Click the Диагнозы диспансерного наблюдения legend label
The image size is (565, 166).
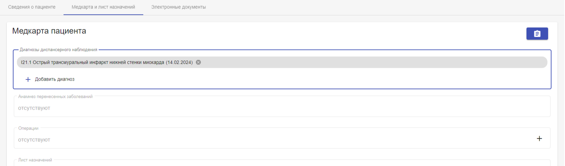(x=58, y=50)
